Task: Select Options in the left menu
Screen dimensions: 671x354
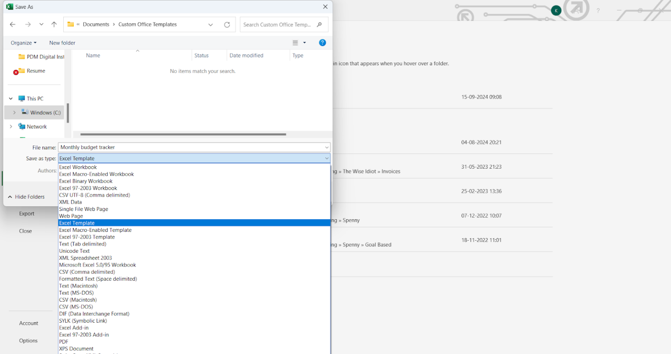Action: click(x=28, y=340)
